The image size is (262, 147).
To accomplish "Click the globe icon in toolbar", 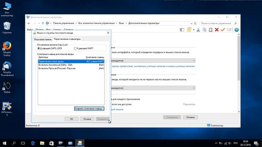I will click(x=237, y=30).
